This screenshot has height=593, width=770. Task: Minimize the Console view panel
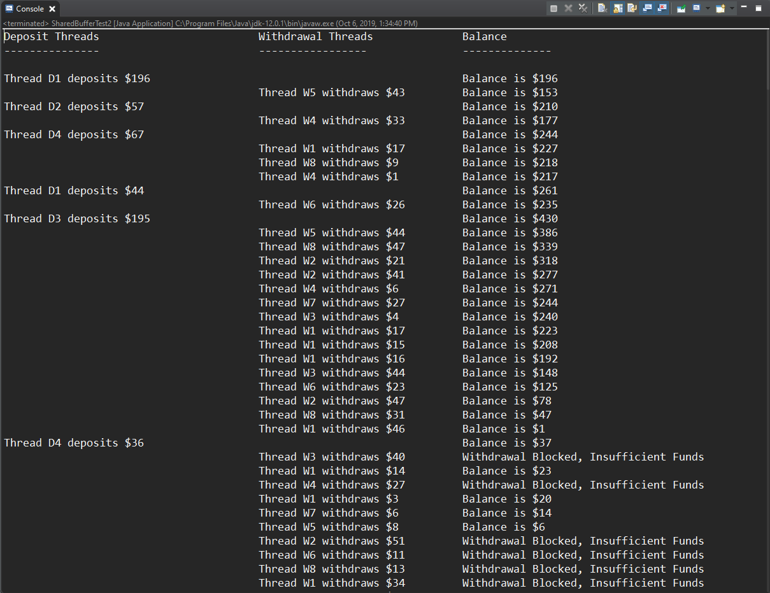[744, 8]
